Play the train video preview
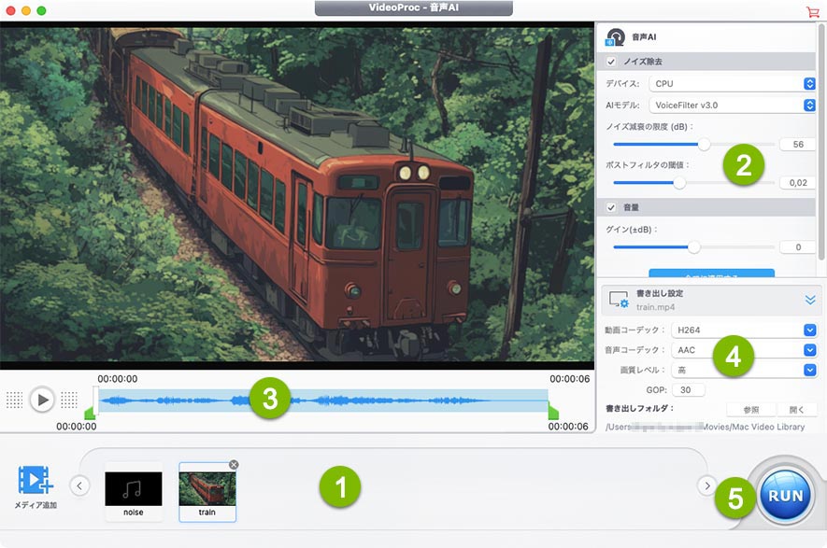Viewport: 827px width, 548px height. pyautogui.click(x=42, y=400)
